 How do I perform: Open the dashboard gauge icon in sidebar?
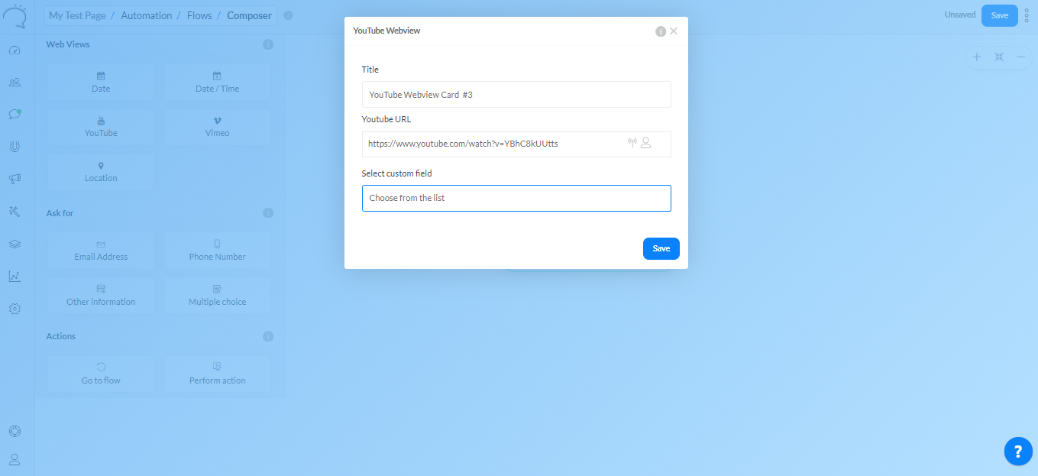pyautogui.click(x=15, y=50)
